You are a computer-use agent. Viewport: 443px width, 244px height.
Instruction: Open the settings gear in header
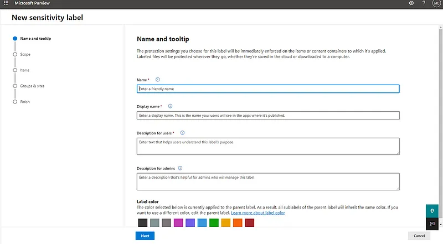411,3
